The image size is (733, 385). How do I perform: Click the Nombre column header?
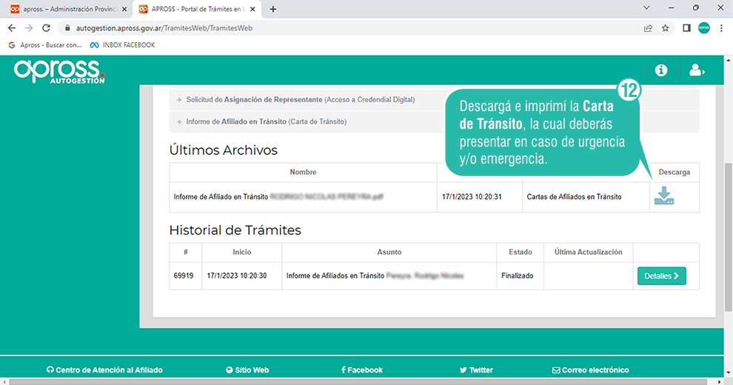pos(303,172)
